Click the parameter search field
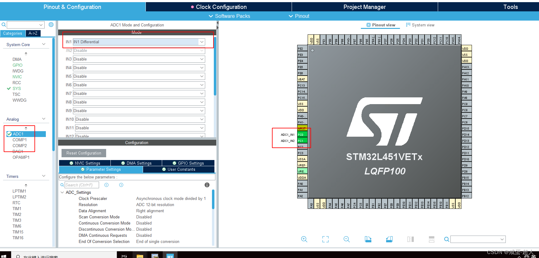Viewport: 539px width, 258px height. pyautogui.click(x=82, y=185)
